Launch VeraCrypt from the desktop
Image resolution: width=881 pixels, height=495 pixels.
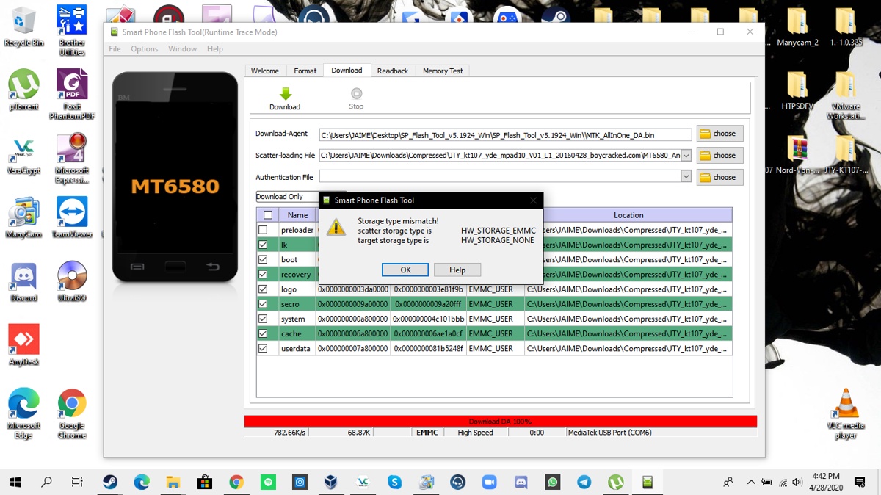click(23, 153)
